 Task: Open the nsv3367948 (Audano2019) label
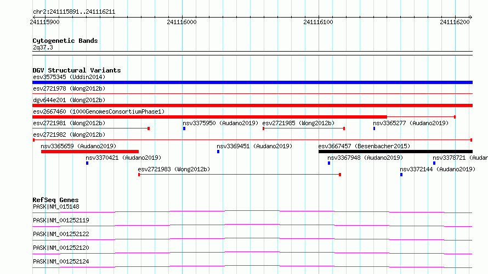(x=365, y=158)
